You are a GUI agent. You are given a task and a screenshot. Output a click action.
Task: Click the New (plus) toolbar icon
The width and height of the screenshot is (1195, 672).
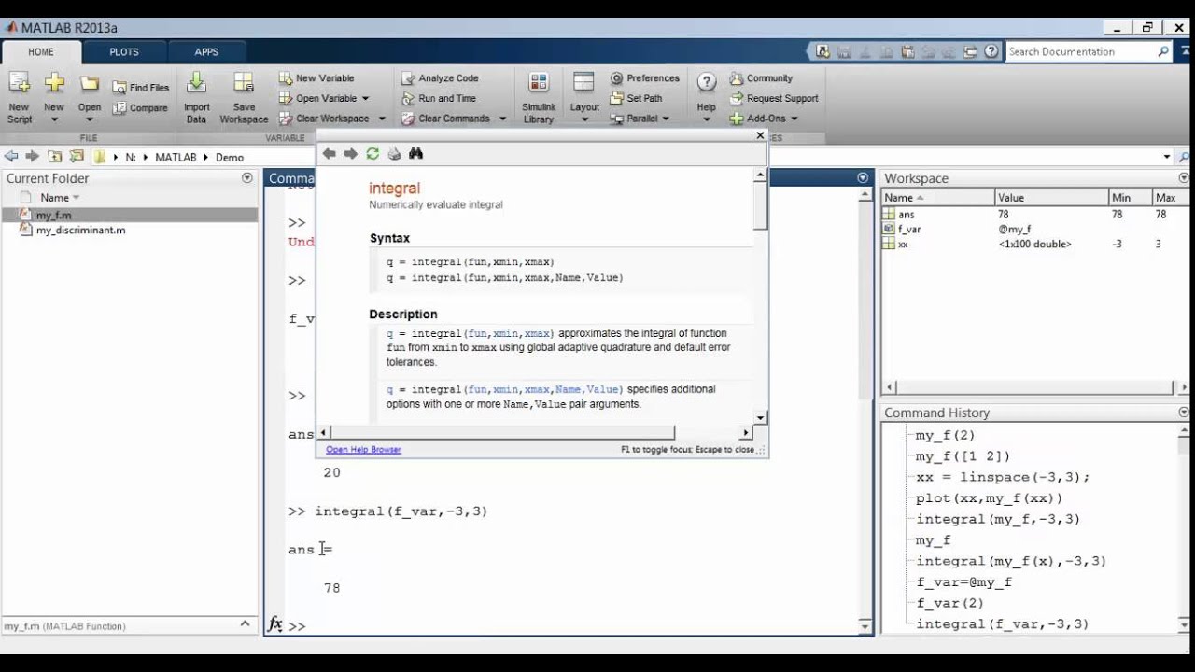[x=54, y=84]
